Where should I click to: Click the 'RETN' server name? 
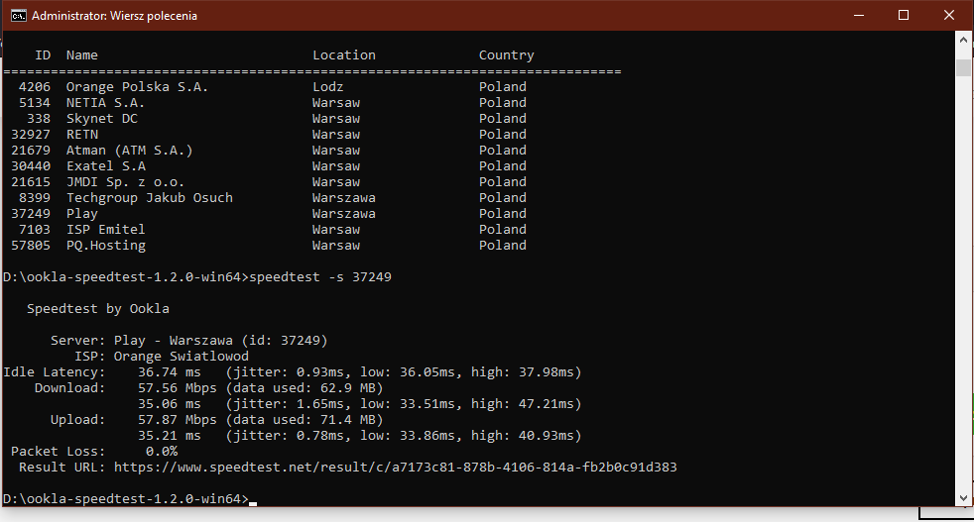[82, 134]
